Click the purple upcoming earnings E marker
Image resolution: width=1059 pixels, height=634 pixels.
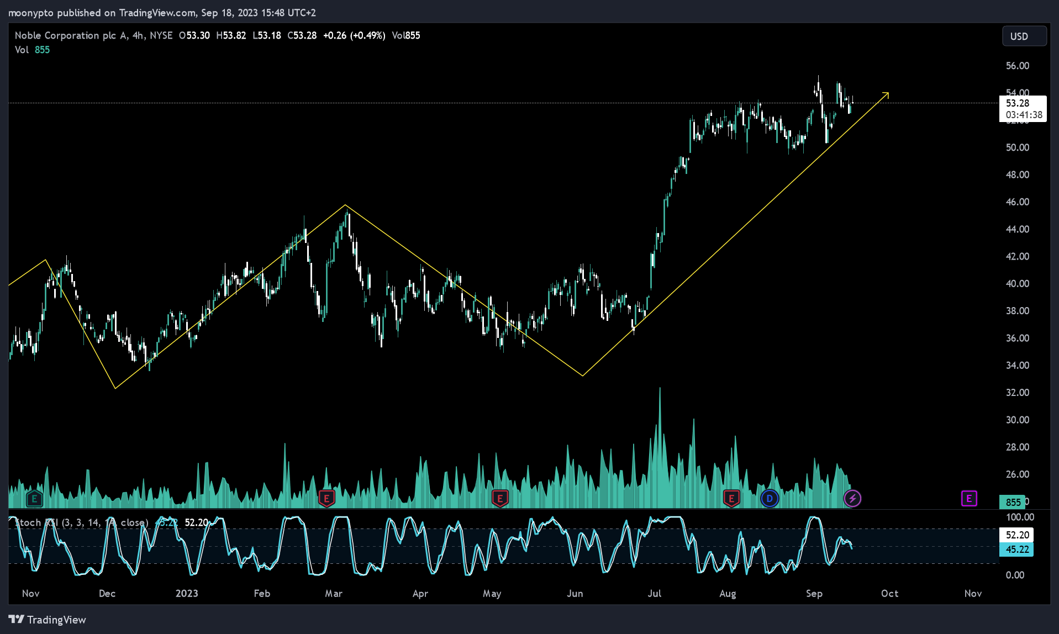969,499
